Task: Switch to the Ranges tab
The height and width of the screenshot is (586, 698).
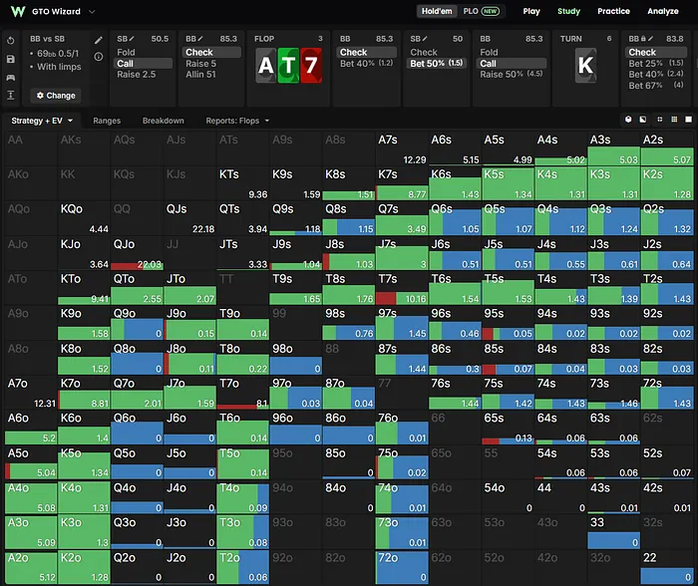Action: pos(107,121)
